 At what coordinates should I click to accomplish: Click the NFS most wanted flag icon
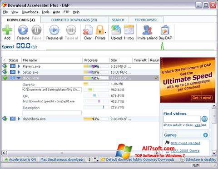(x=167, y=143)
